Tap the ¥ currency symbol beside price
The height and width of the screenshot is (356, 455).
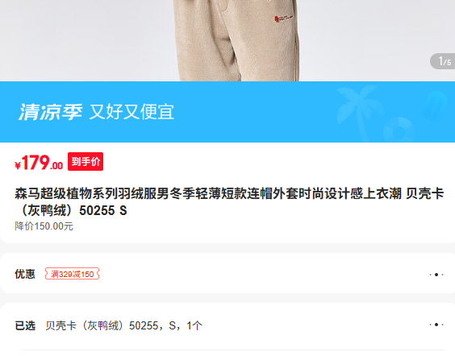click(x=18, y=165)
